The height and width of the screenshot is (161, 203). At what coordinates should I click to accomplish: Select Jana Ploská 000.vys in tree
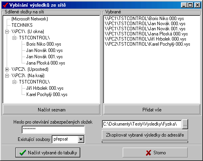pos(46,63)
